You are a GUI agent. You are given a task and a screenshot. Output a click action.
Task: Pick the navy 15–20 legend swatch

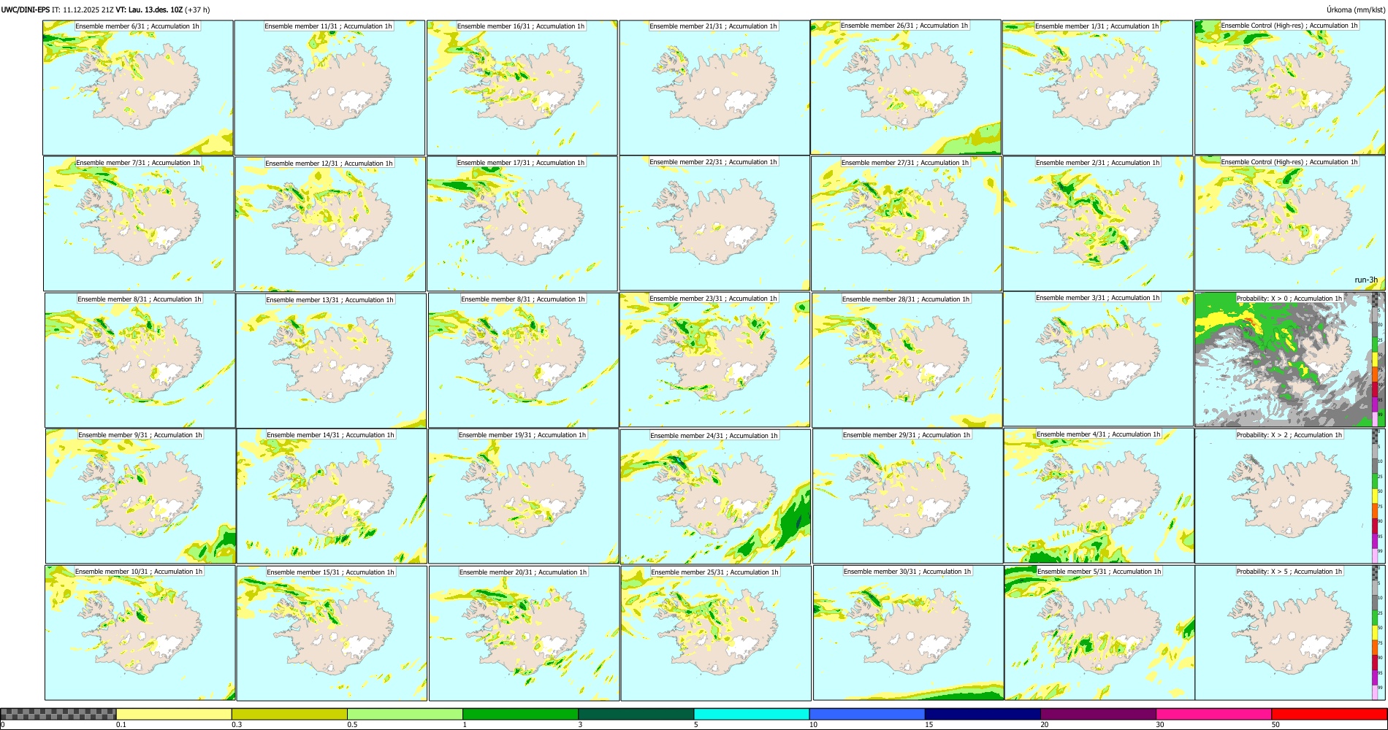983,714
